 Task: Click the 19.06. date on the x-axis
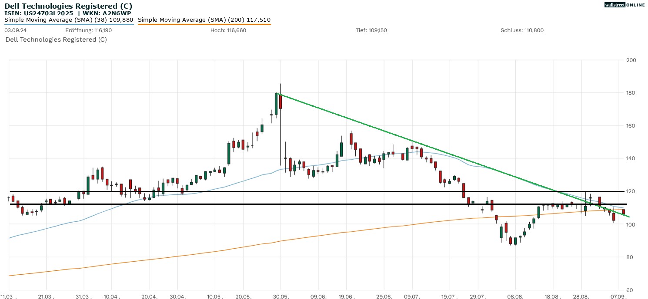coord(346,296)
